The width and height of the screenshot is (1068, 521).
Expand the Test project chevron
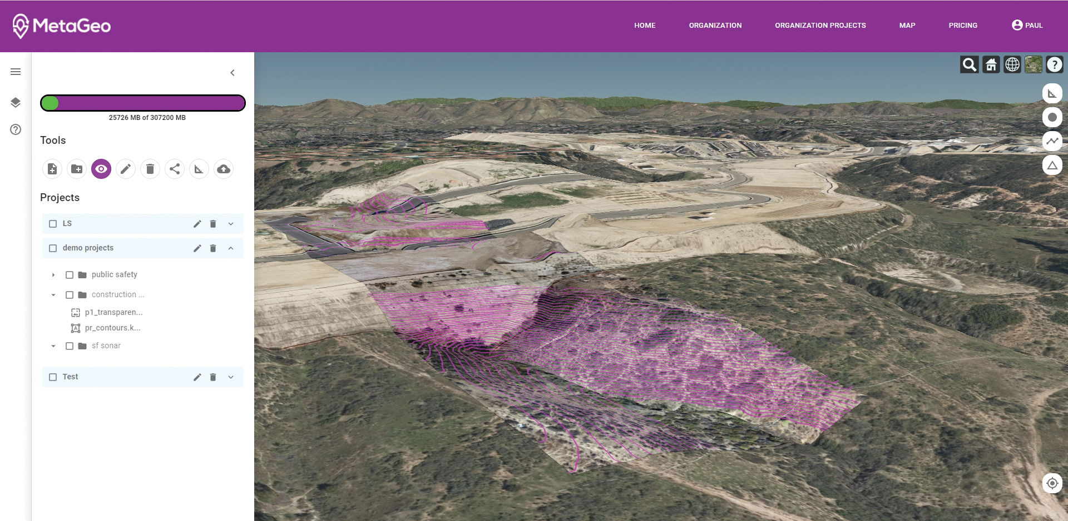pos(231,377)
